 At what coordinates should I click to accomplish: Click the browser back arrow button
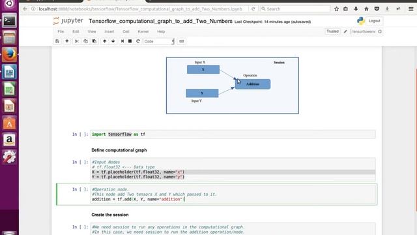(25, 8)
